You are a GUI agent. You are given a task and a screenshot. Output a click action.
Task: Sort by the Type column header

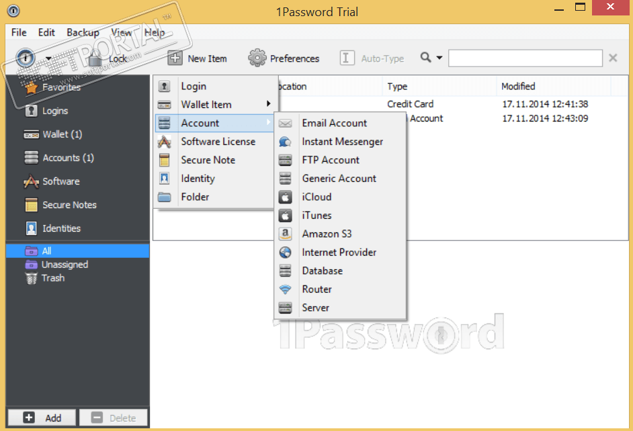439,87
